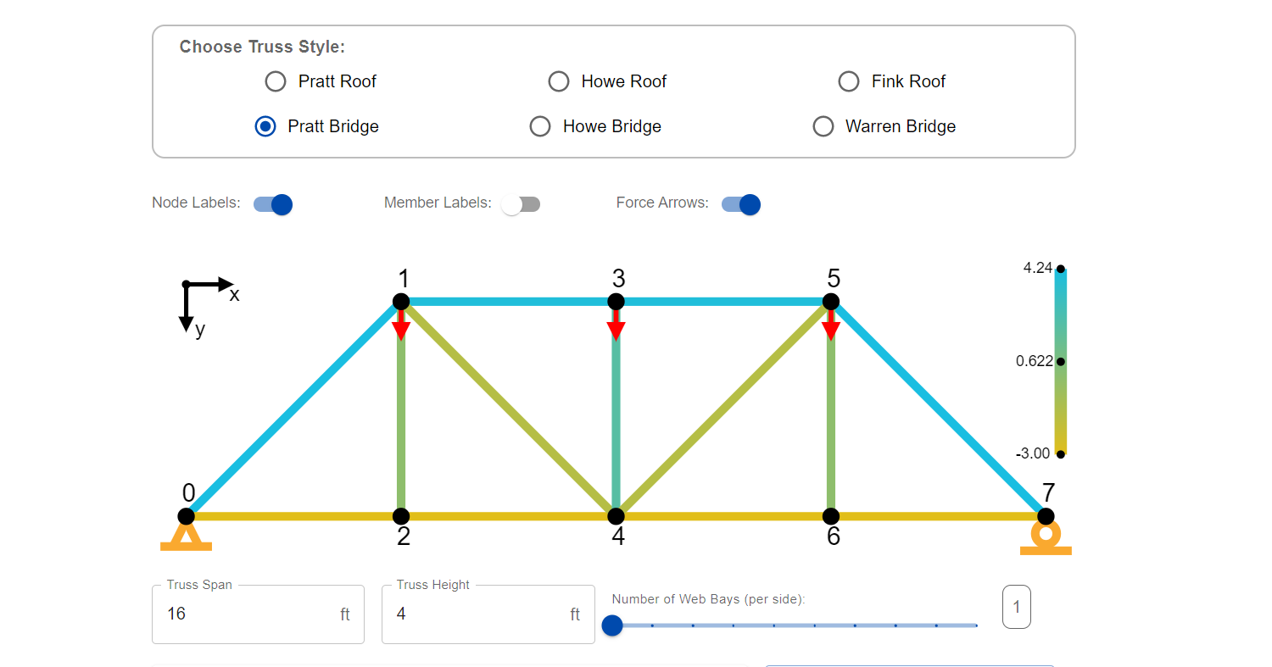The image size is (1272, 667).
Task: Click the pin support icon at node 0
Action: pos(186,538)
